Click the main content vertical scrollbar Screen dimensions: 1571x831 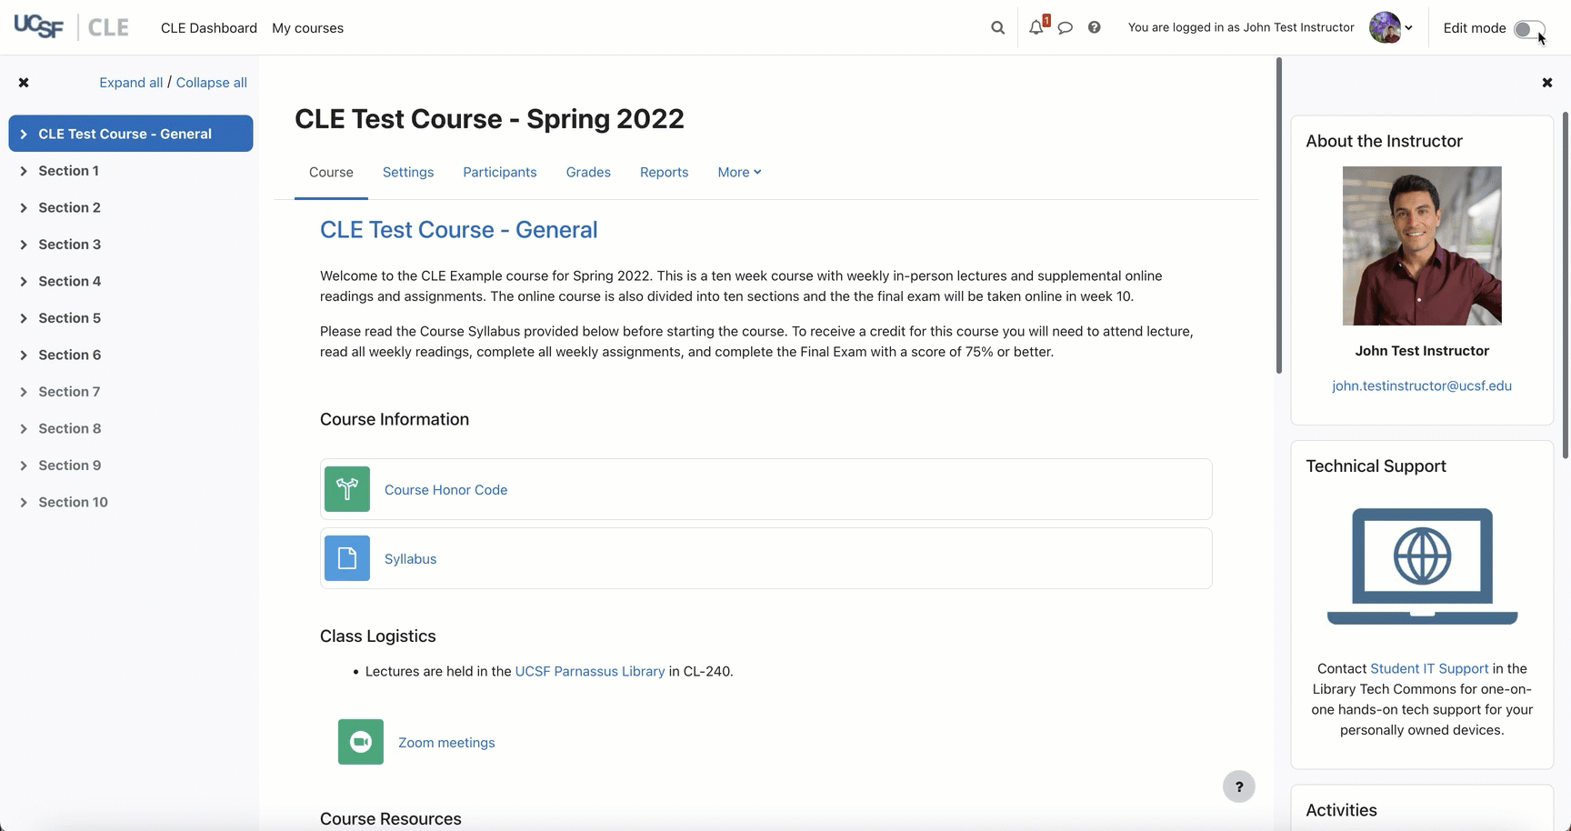(x=1279, y=215)
